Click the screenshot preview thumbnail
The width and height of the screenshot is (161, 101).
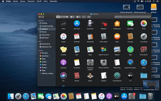(x=151, y=85)
